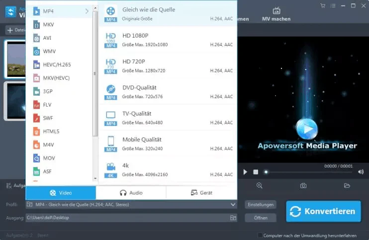The height and width of the screenshot is (240, 369).
Task: Select HEVC/H.265 format icon
Action: click(36, 65)
